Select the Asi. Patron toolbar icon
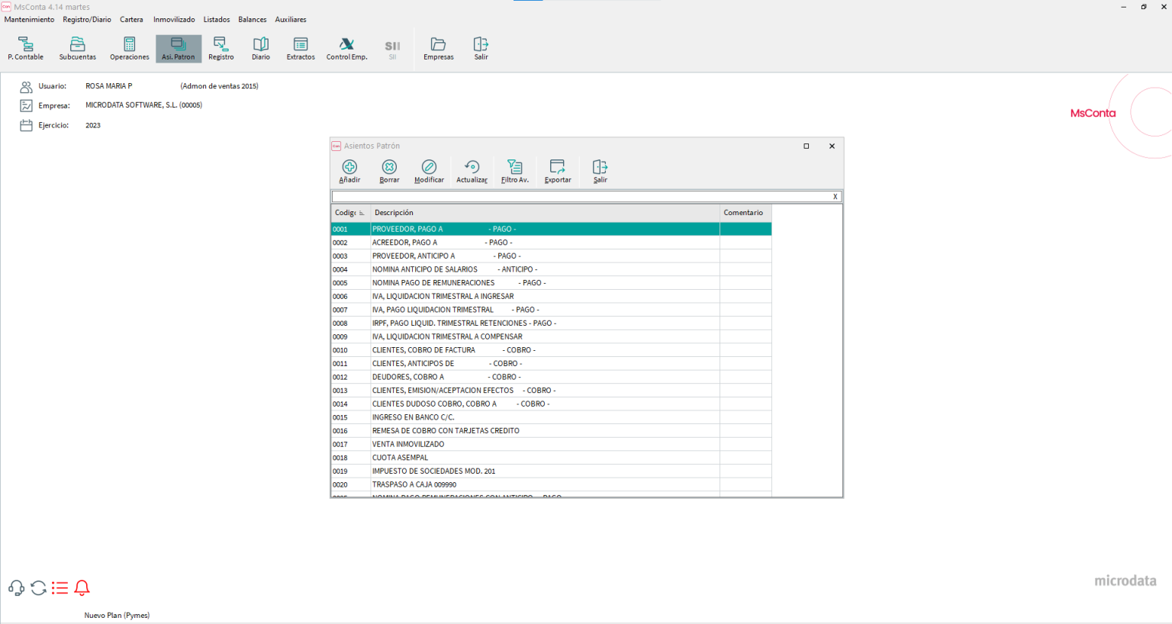Viewport: 1172px width, 624px height. pyautogui.click(x=179, y=49)
